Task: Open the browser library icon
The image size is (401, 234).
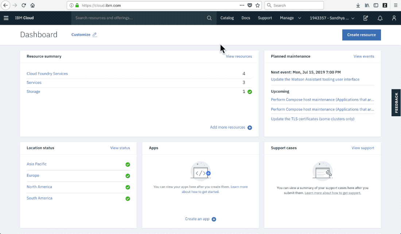Action: coord(367,5)
